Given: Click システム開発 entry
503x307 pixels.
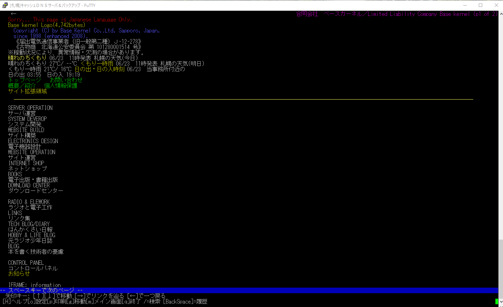Looking at the screenshot, I should [x=25, y=124].
